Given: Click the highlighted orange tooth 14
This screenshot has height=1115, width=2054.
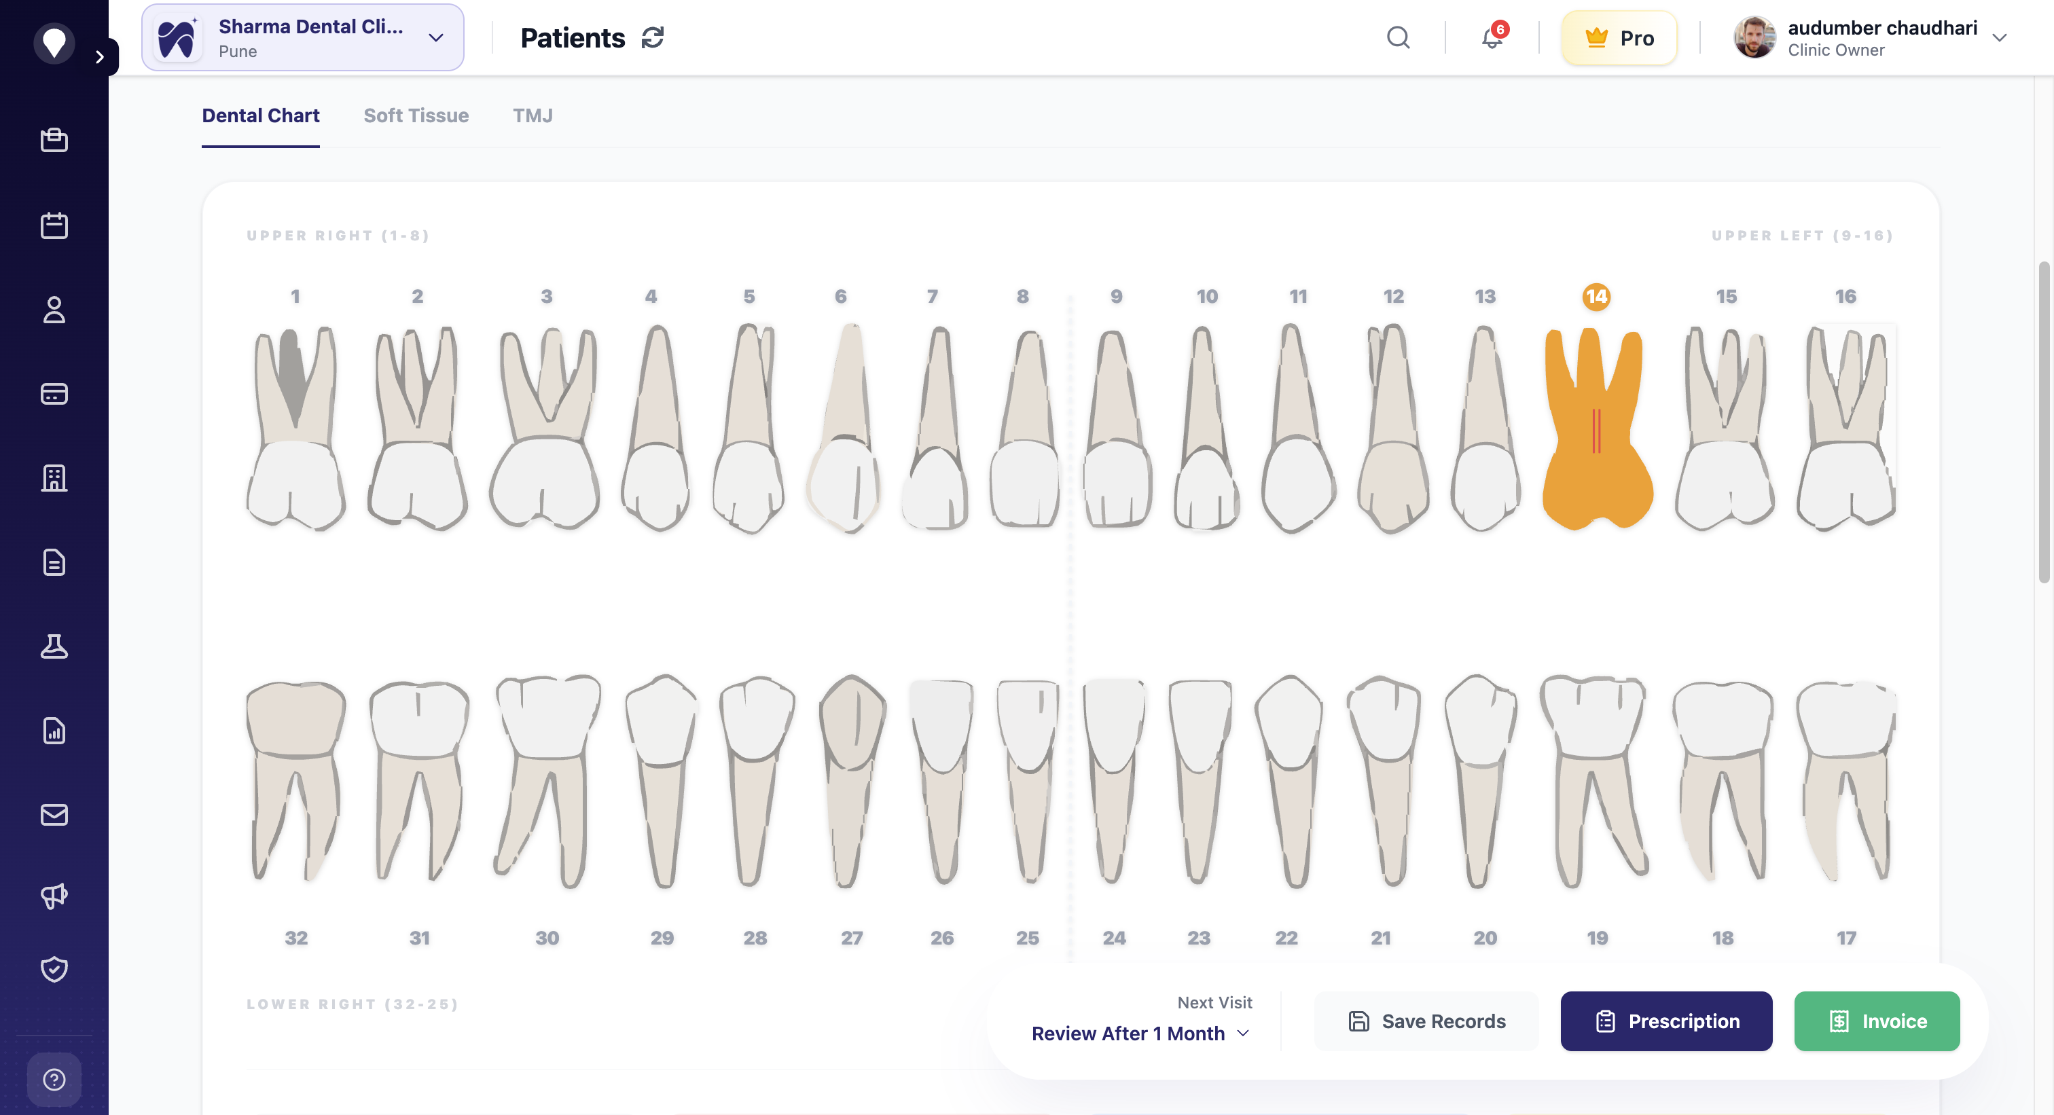Looking at the screenshot, I should pos(1597,428).
